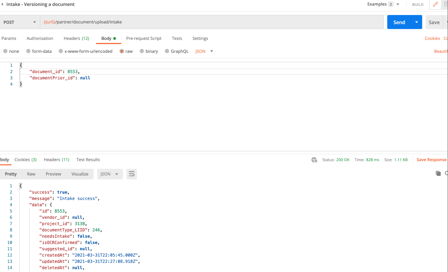Open the Pre-request Script tab
This screenshot has width=448, height=272.
coord(144,39)
